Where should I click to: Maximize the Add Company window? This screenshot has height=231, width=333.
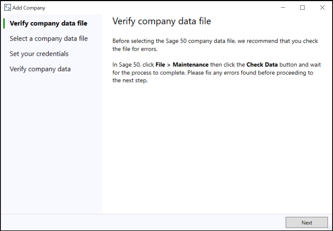[302, 7]
